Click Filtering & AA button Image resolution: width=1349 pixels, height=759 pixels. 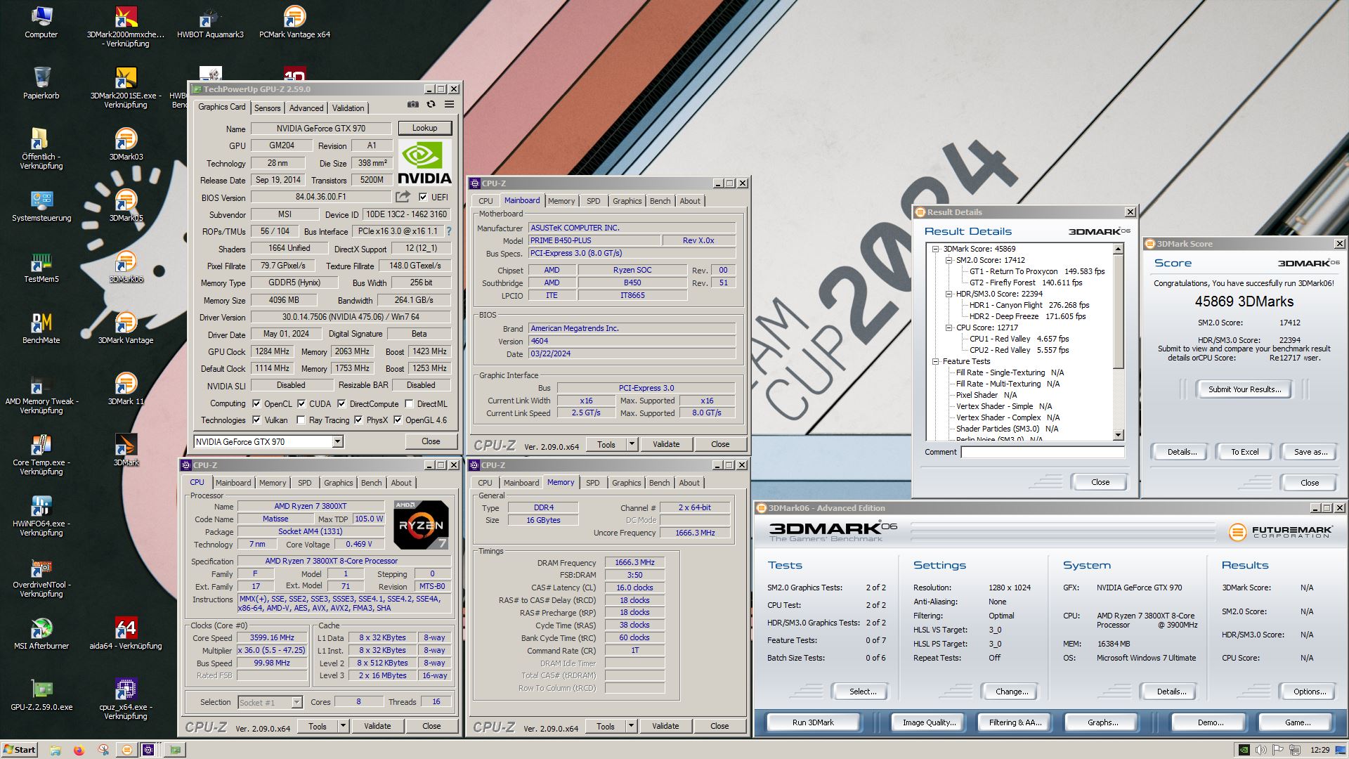[x=1014, y=722]
